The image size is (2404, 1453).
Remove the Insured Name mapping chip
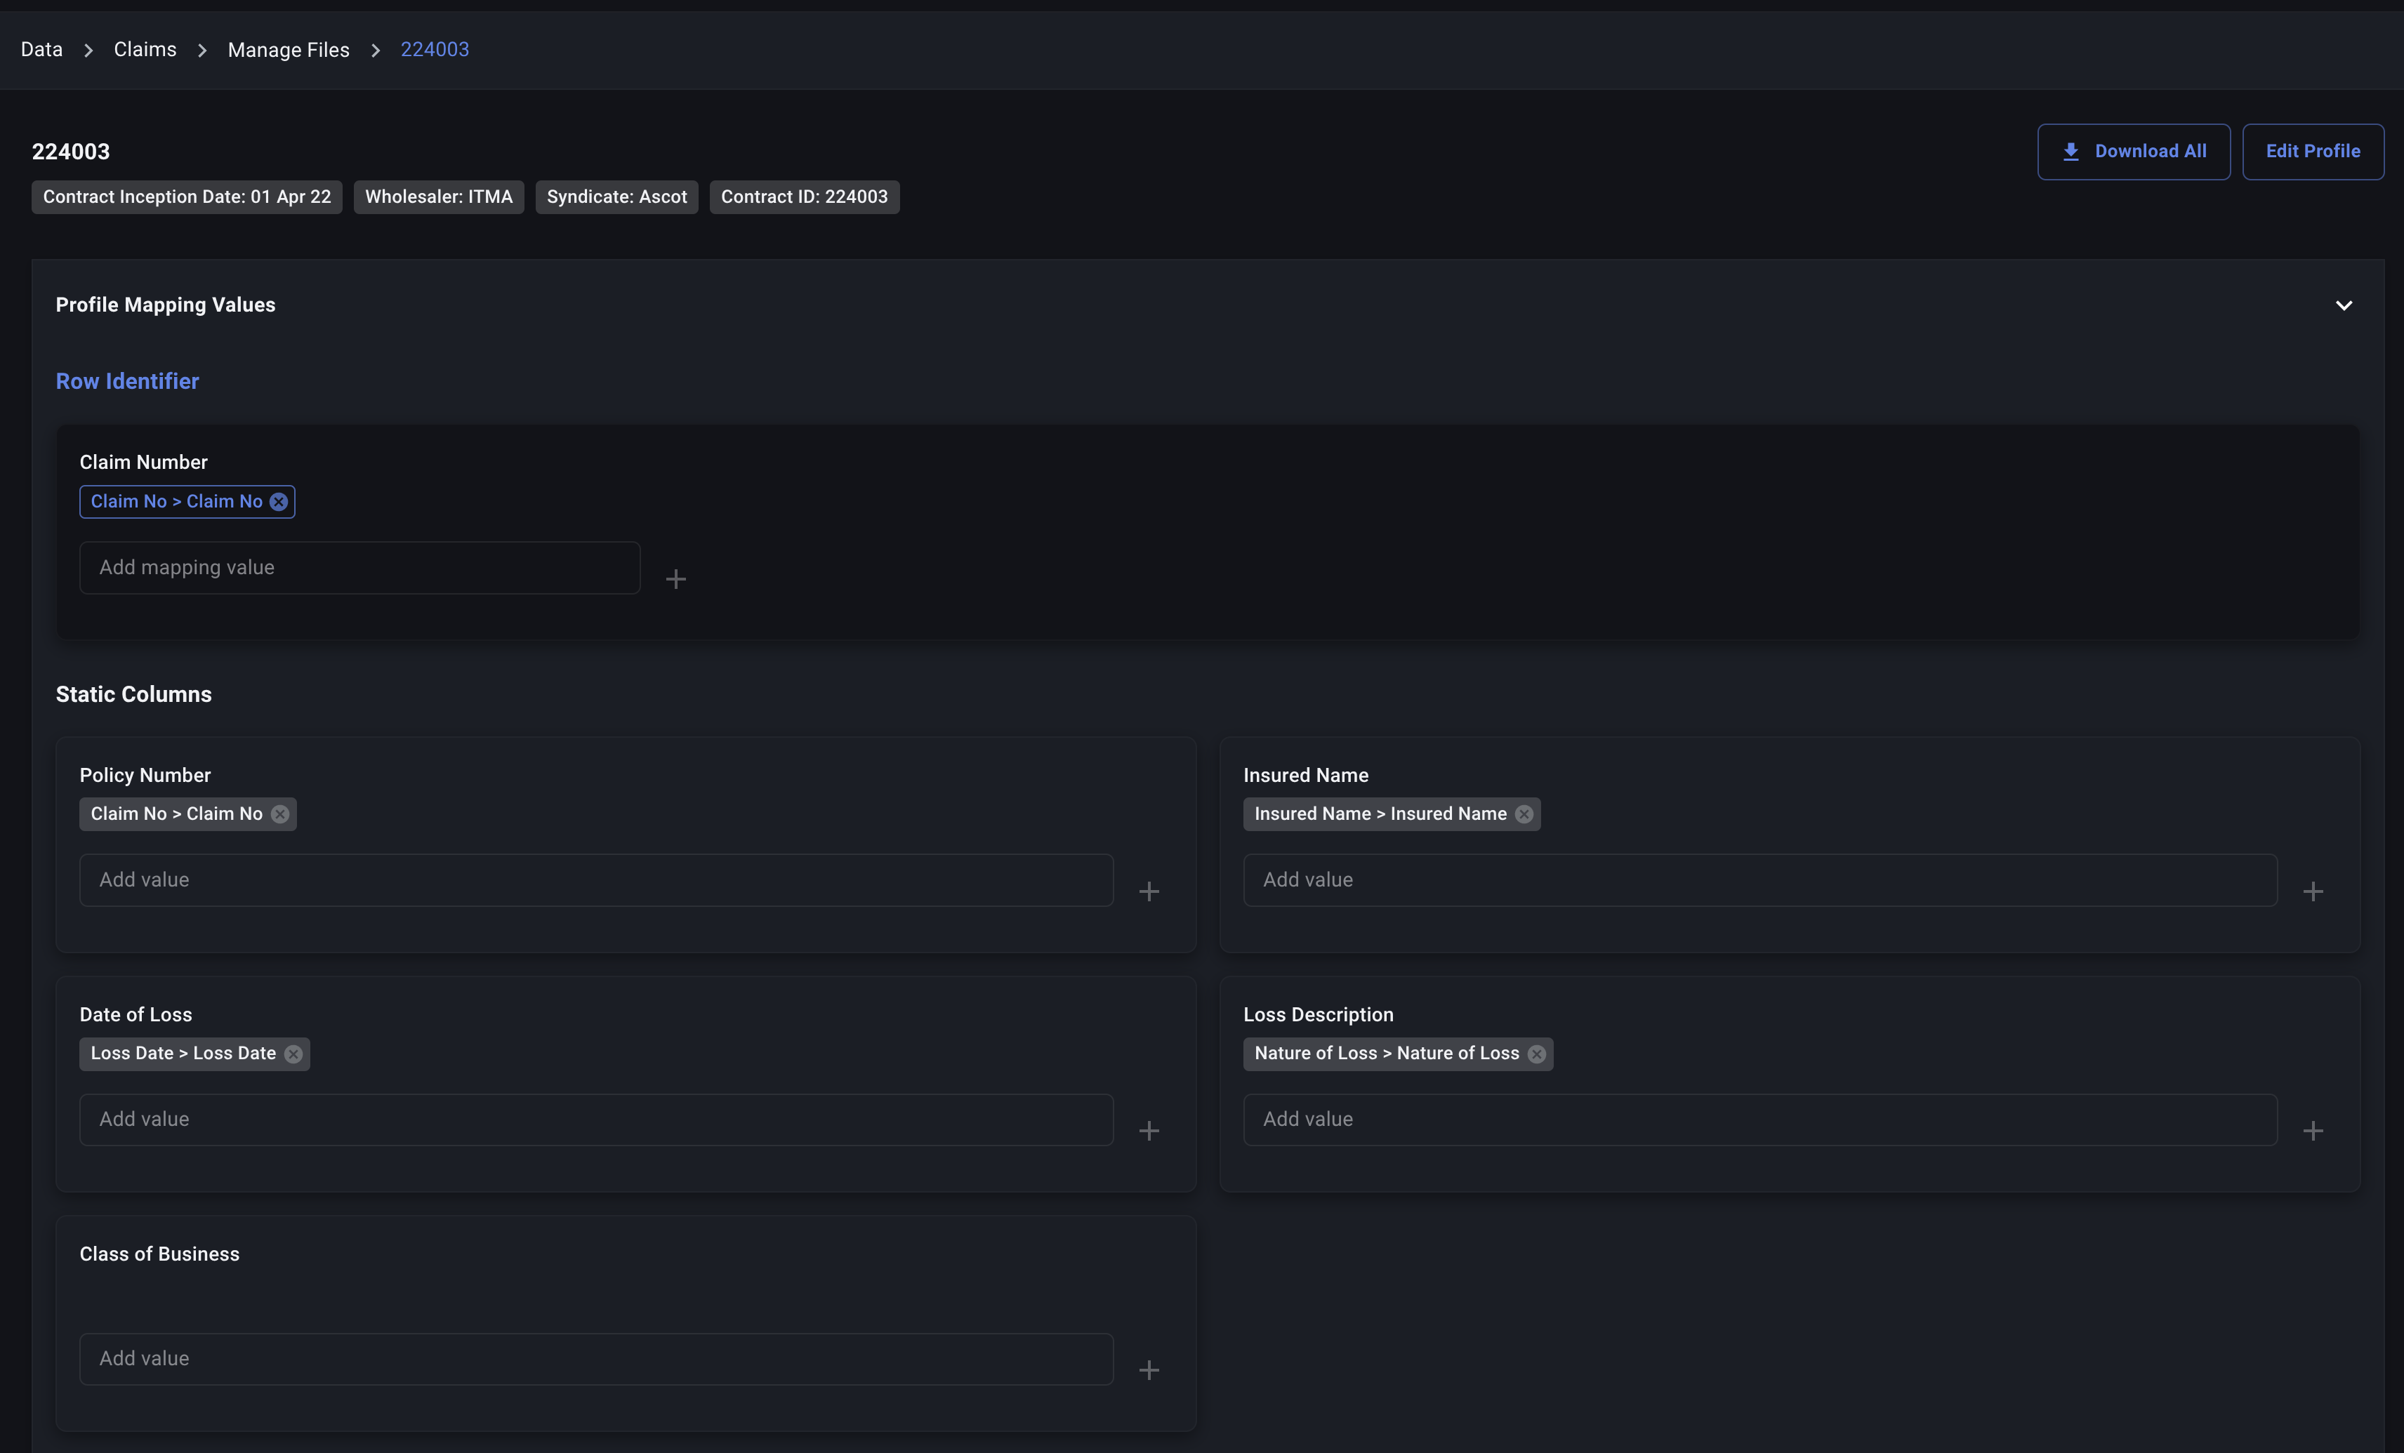pyautogui.click(x=1524, y=814)
